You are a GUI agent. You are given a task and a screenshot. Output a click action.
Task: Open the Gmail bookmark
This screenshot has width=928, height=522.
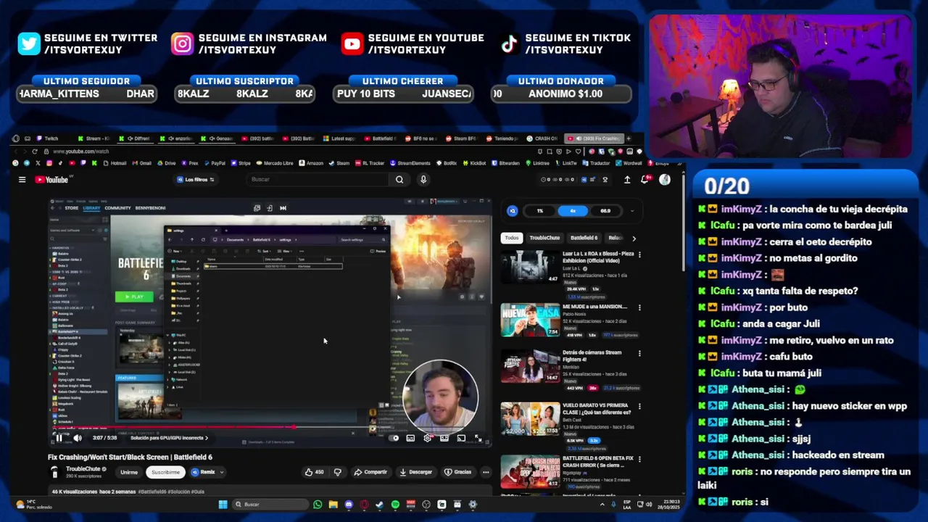141,163
